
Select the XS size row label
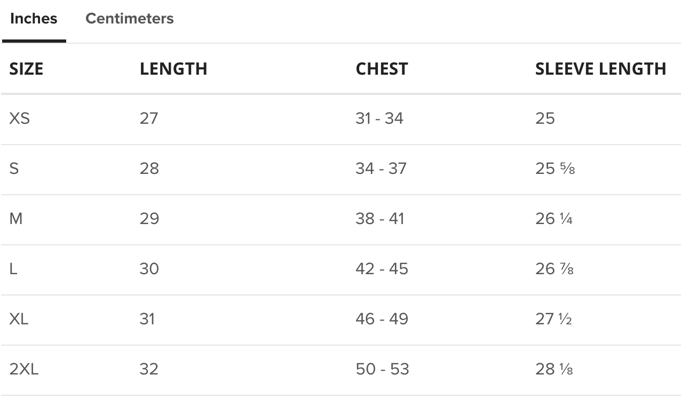pyautogui.click(x=20, y=118)
